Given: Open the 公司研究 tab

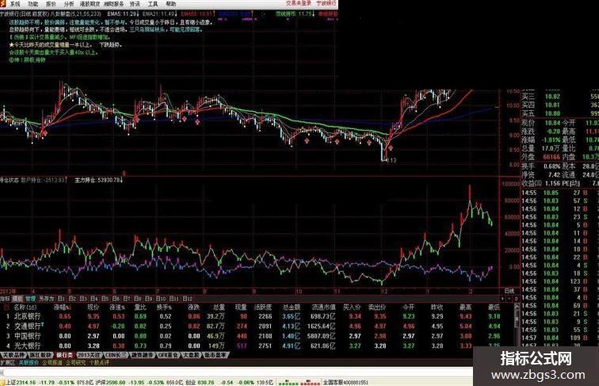Looking at the screenshot, I should pyautogui.click(x=75, y=363).
